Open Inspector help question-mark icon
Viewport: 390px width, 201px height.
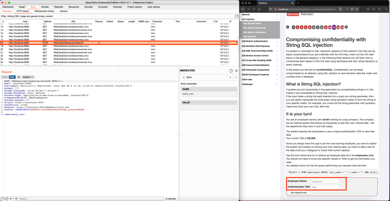[231, 71]
